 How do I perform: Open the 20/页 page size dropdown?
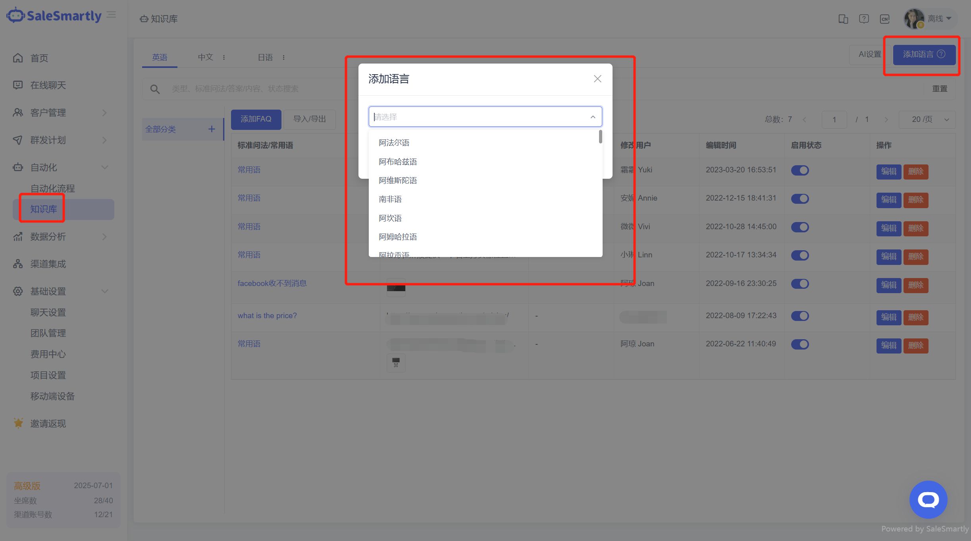(927, 120)
